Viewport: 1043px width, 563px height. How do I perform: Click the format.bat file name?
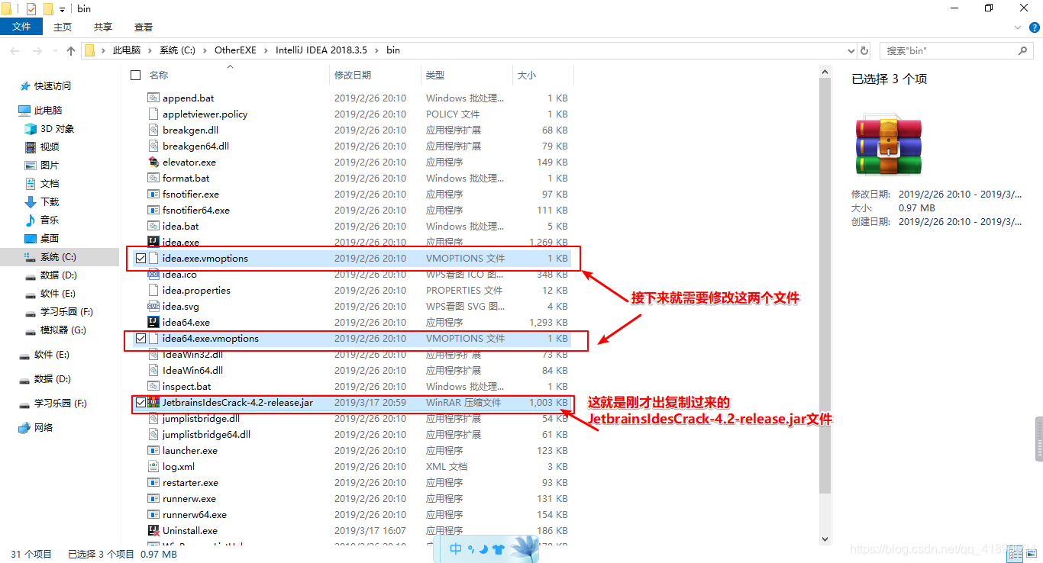(186, 178)
